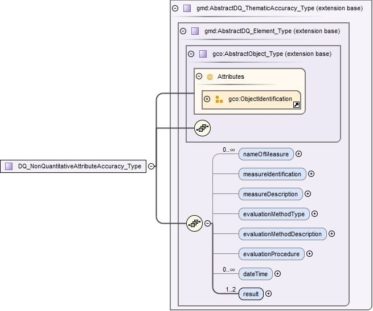Expand the result element plus button
Screen dimensions: 373x311
tap(268, 294)
